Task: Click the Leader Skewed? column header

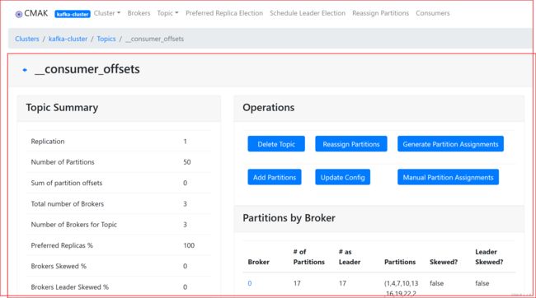Action: point(489,257)
